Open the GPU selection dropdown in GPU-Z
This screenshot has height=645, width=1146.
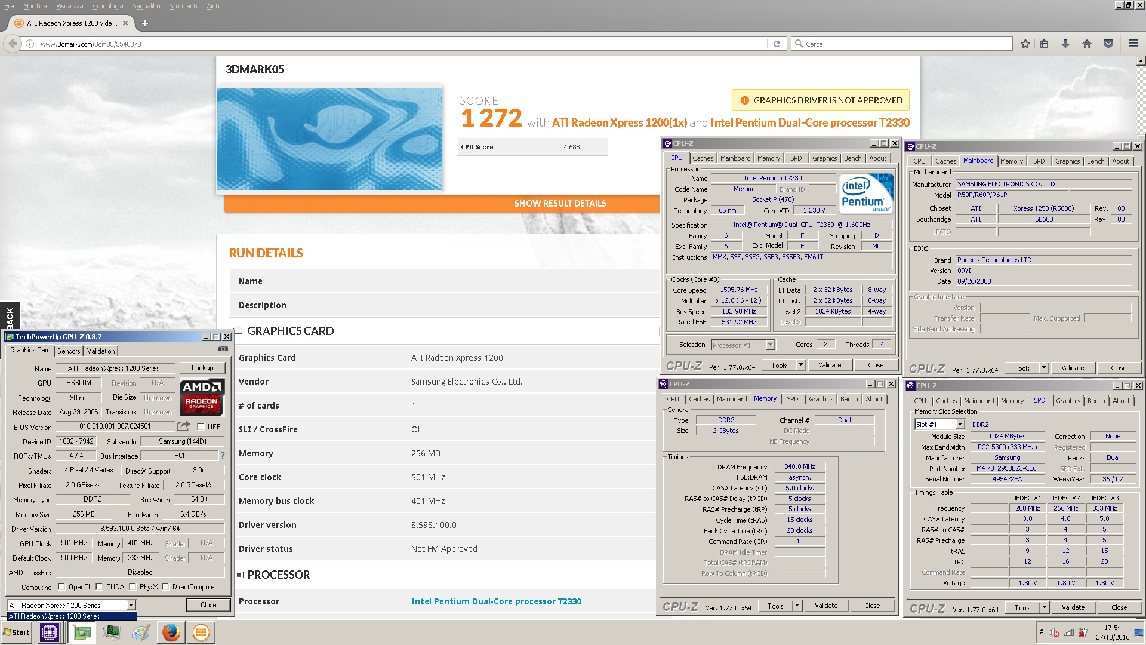131,605
